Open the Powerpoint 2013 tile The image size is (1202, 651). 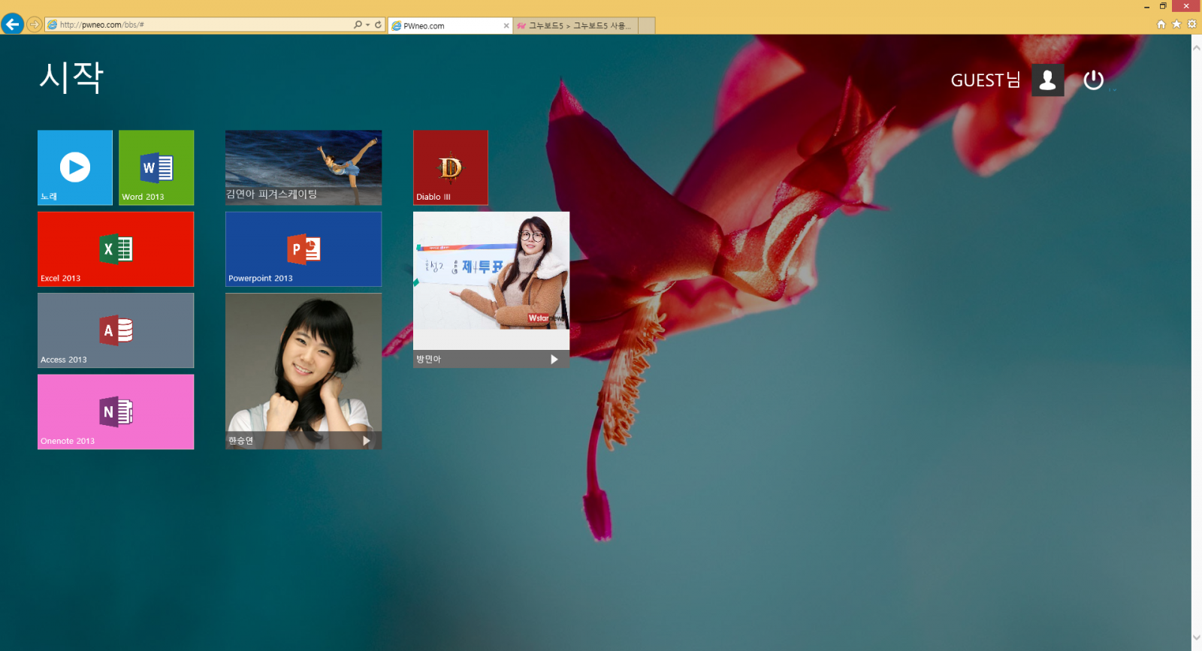[x=304, y=249]
